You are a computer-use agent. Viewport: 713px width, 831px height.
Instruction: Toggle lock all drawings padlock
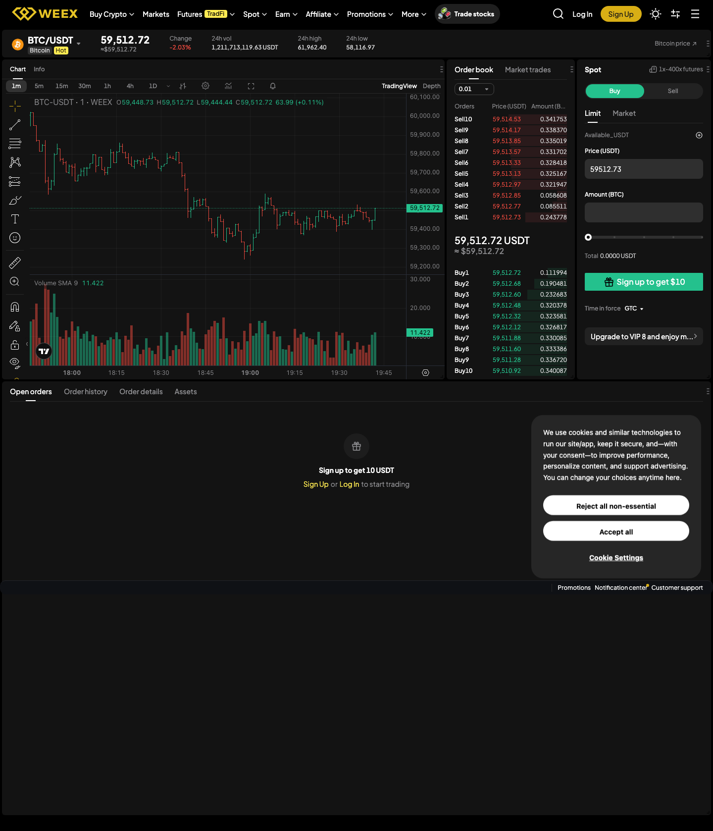(15, 345)
